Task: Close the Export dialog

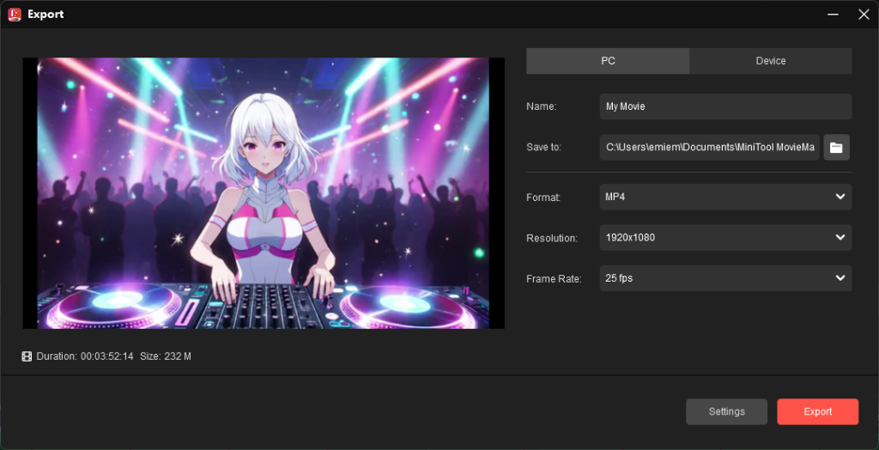Action: (x=863, y=15)
